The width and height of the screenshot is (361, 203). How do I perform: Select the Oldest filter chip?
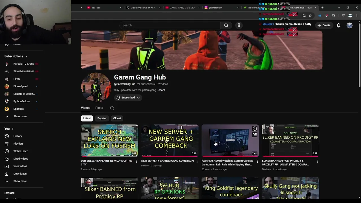(117, 118)
